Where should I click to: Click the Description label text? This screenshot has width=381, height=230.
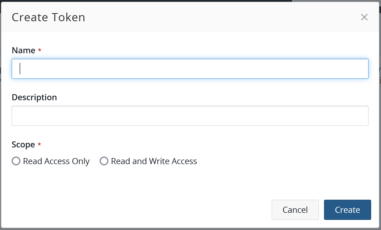click(34, 97)
